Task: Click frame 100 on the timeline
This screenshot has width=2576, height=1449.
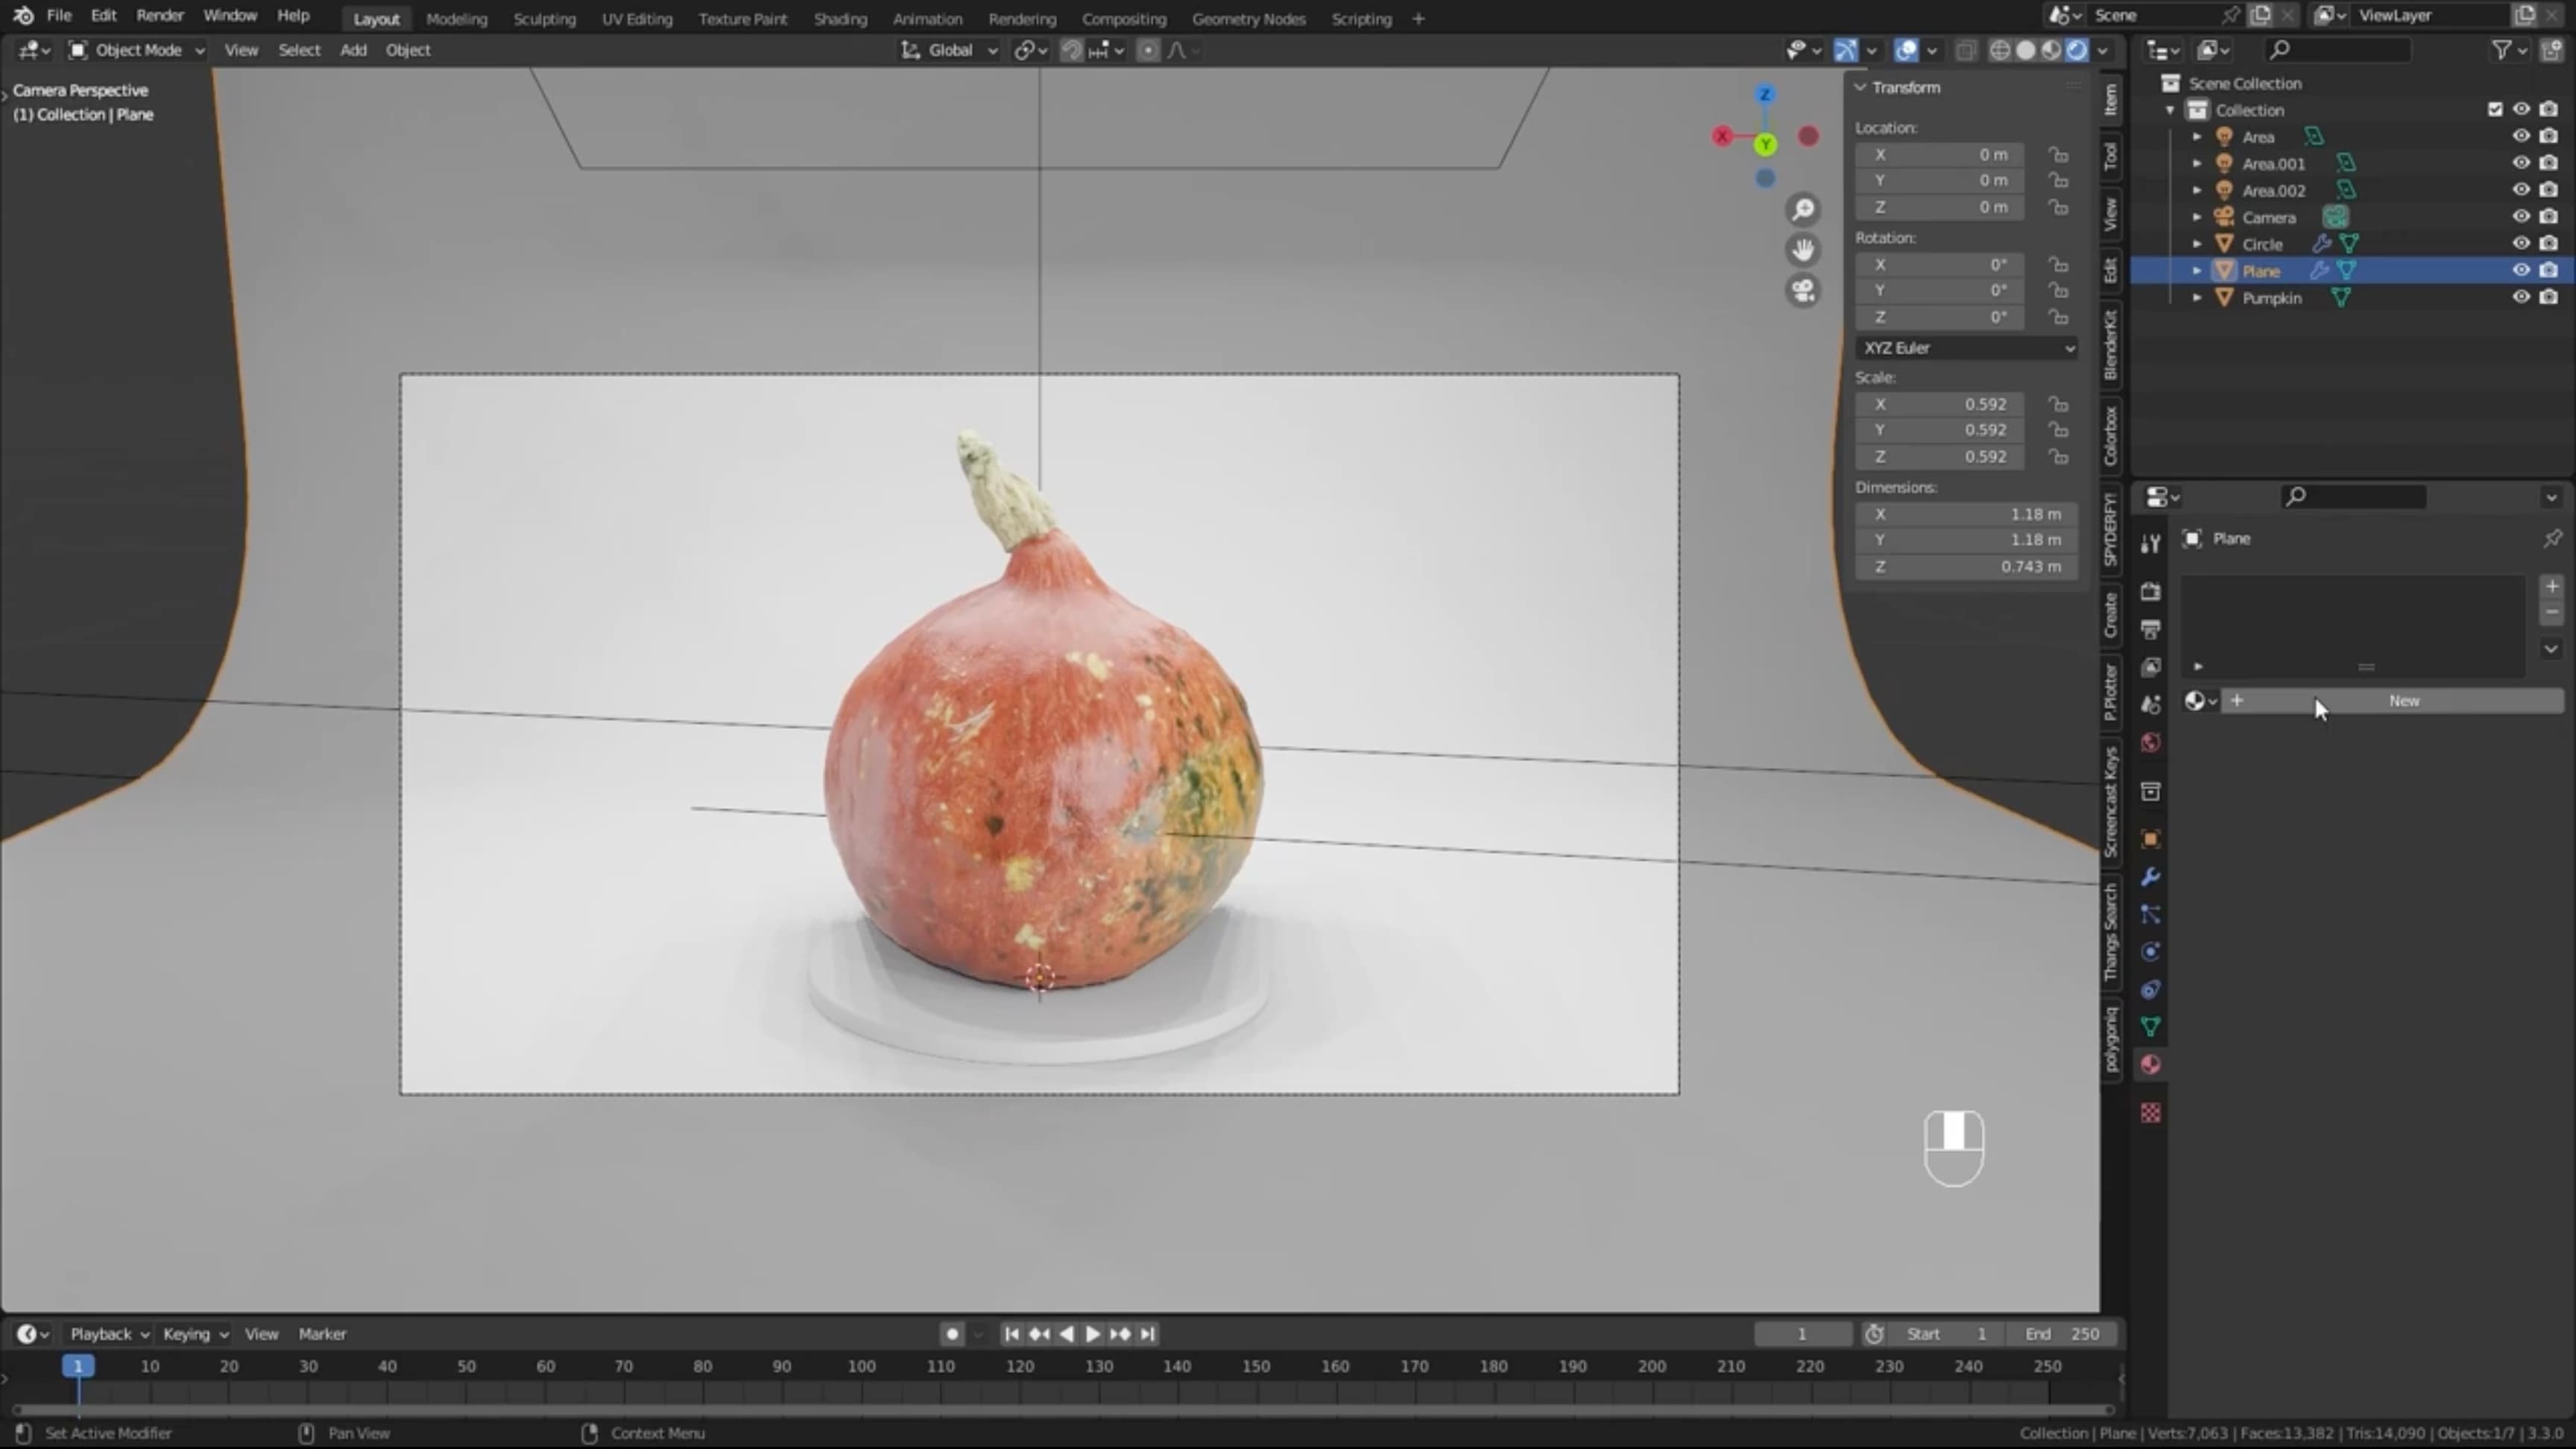Action: (861, 1366)
